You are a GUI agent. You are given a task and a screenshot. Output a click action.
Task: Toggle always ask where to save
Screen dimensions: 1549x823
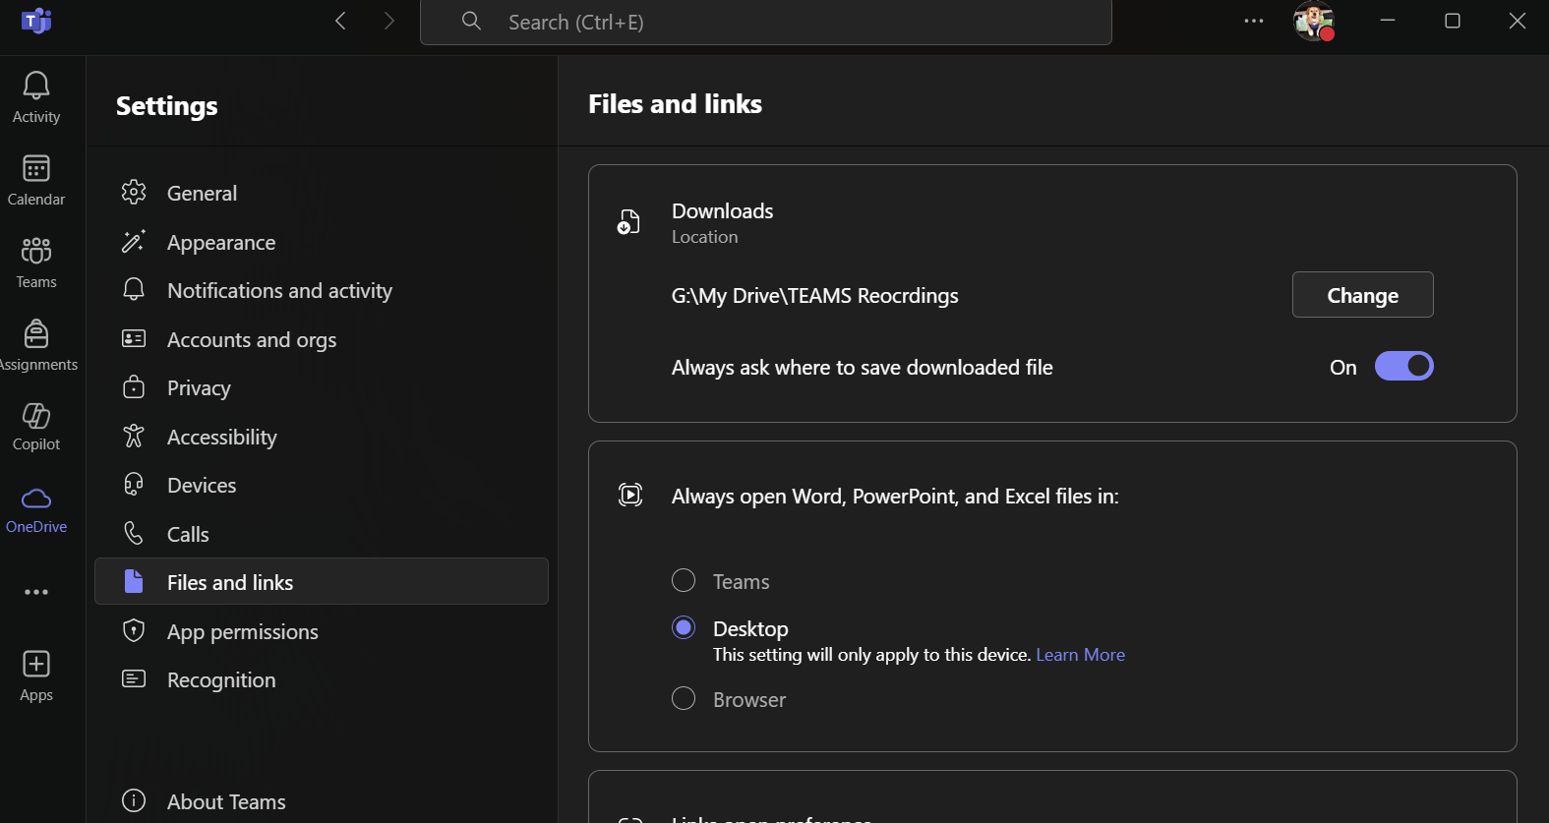[1403, 366]
